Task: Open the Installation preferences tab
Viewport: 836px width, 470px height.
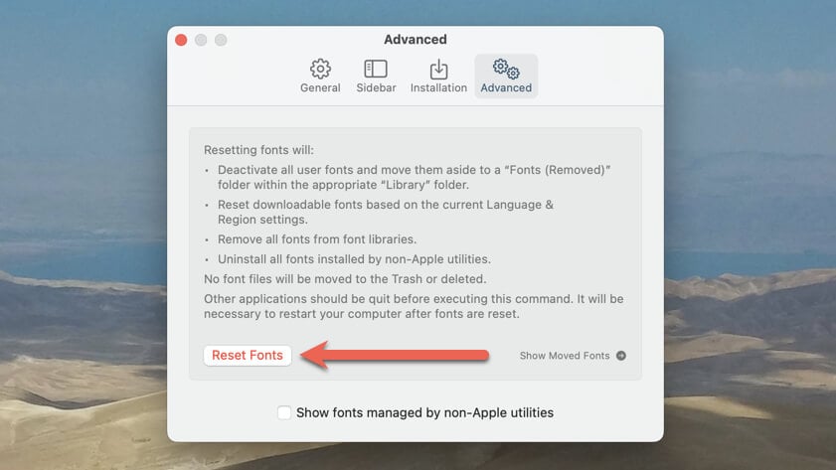Action: tap(438, 77)
